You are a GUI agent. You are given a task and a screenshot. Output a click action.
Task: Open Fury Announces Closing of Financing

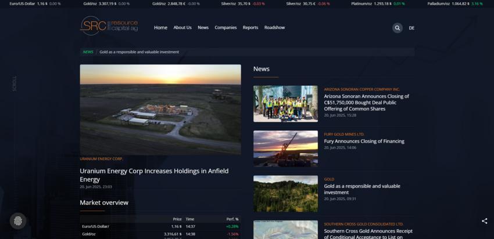click(x=364, y=141)
